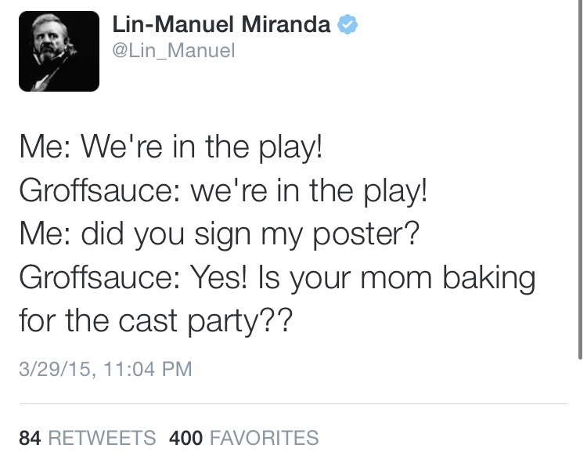Click the word RETWEETS
Image resolution: width=587 pixels, height=470 pixels.
tap(102, 438)
